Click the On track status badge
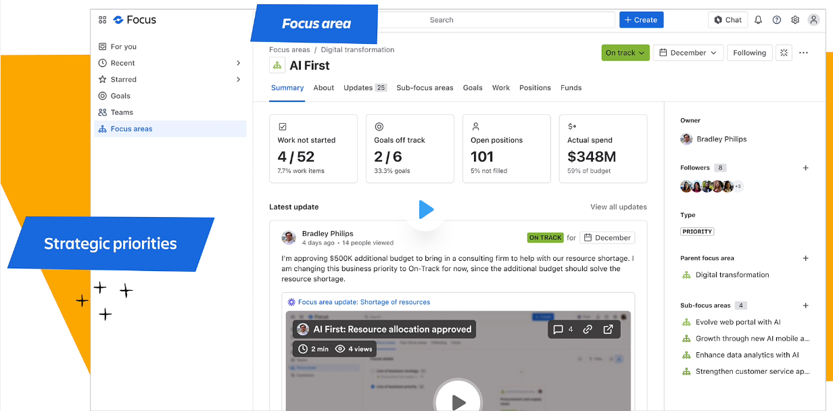This screenshot has width=833, height=411. click(625, 52)
